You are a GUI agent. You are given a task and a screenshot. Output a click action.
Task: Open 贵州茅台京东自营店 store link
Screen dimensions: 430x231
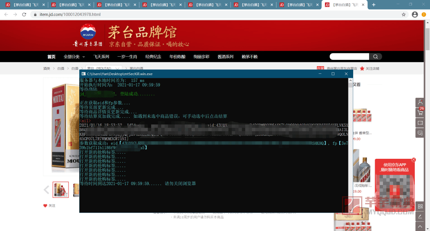[342, 68]
